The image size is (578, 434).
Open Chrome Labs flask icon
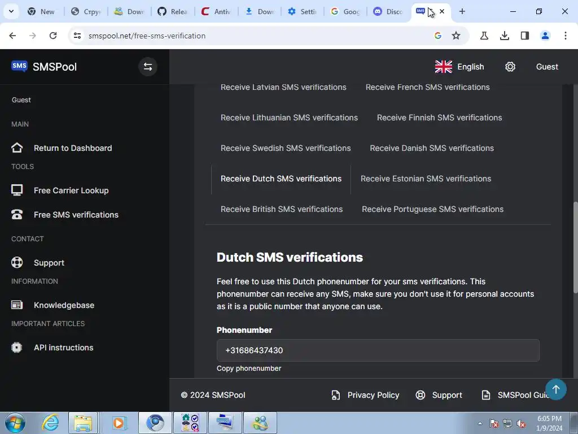coord(484,36)
